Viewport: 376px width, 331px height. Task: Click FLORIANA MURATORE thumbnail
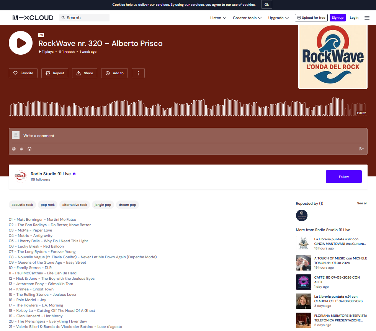click(304, 320)
